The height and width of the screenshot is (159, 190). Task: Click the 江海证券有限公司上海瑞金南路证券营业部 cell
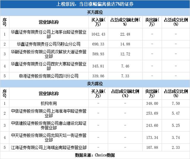click(49, 147)
